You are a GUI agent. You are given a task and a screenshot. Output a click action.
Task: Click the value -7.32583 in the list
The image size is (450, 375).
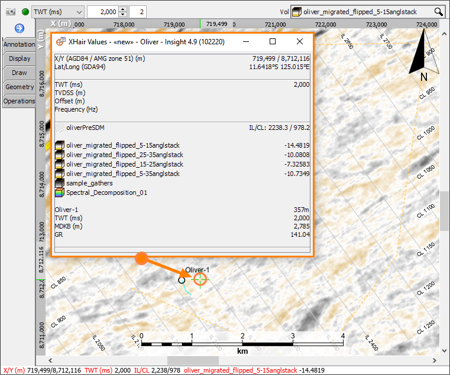click(x=297, y=164)
